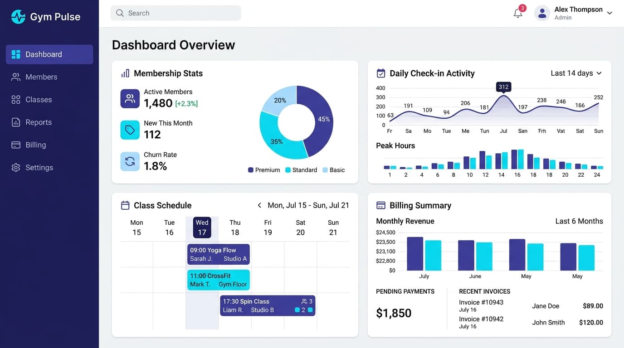Click the Settings gear icon in sidebar
The width and height of the screenshot is (624, 348).
16,168
